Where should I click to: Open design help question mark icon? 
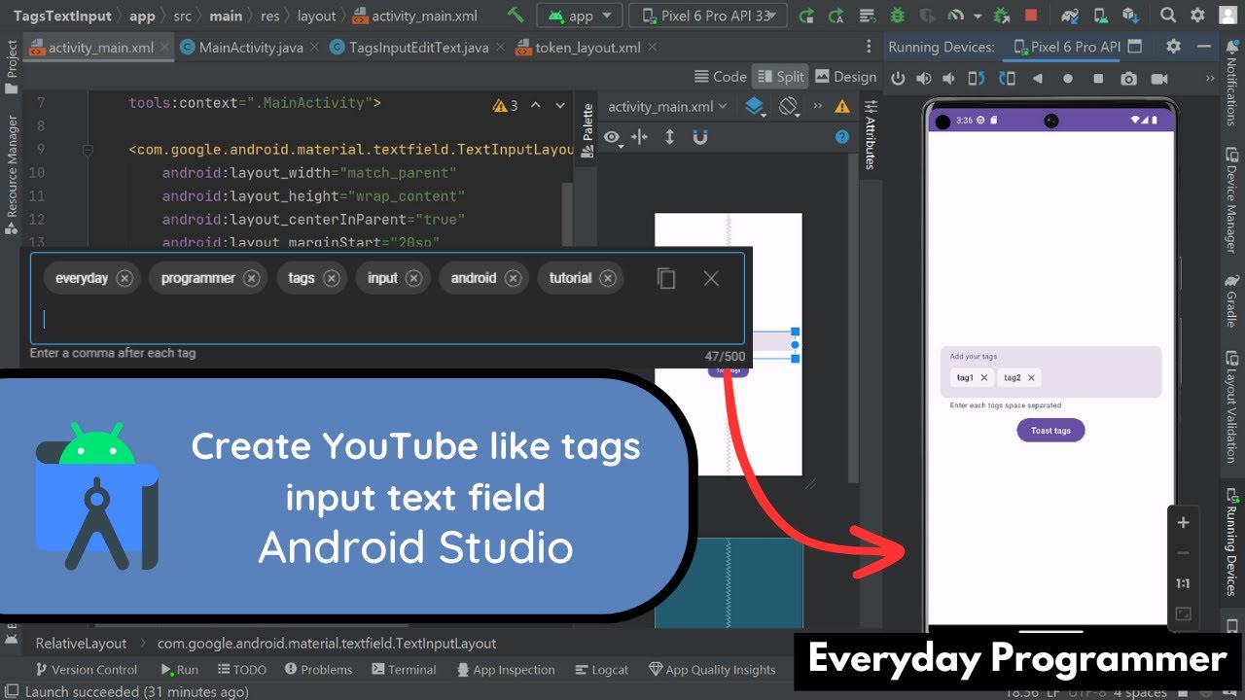click(x=843, y=138)
